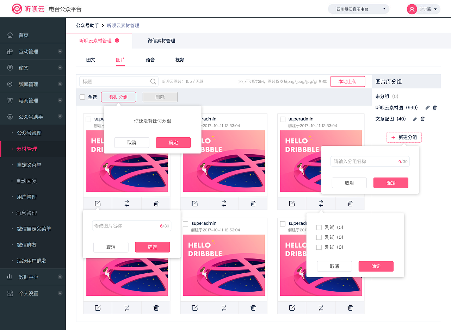Click pencil edit icon for 文章配图 group
This screenshot has height=330, width=451.
415,119
